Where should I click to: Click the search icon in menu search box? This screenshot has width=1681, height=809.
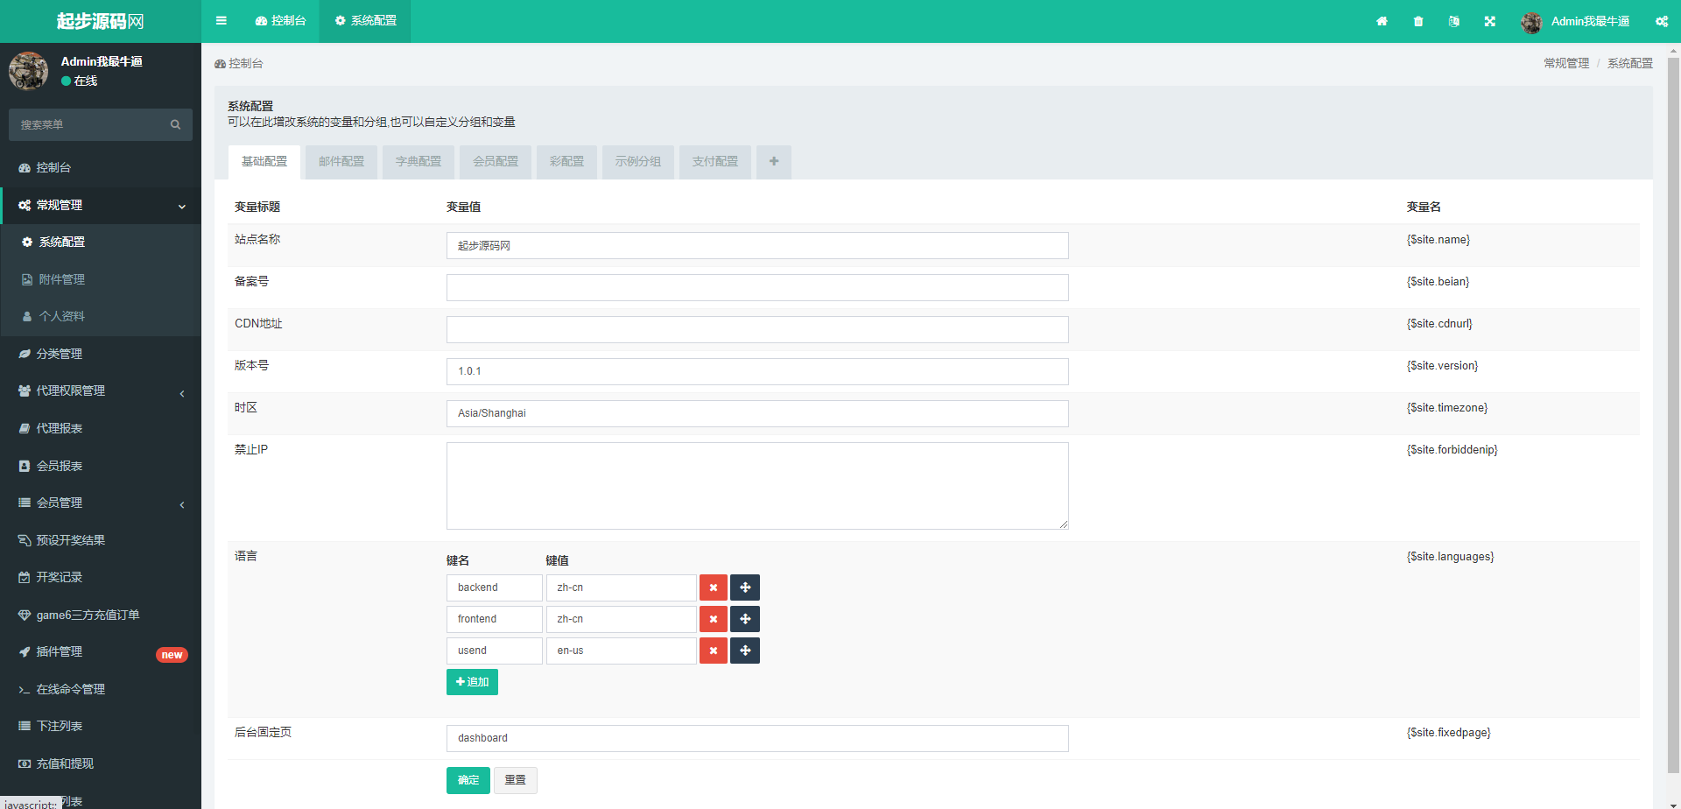(175, 125)
